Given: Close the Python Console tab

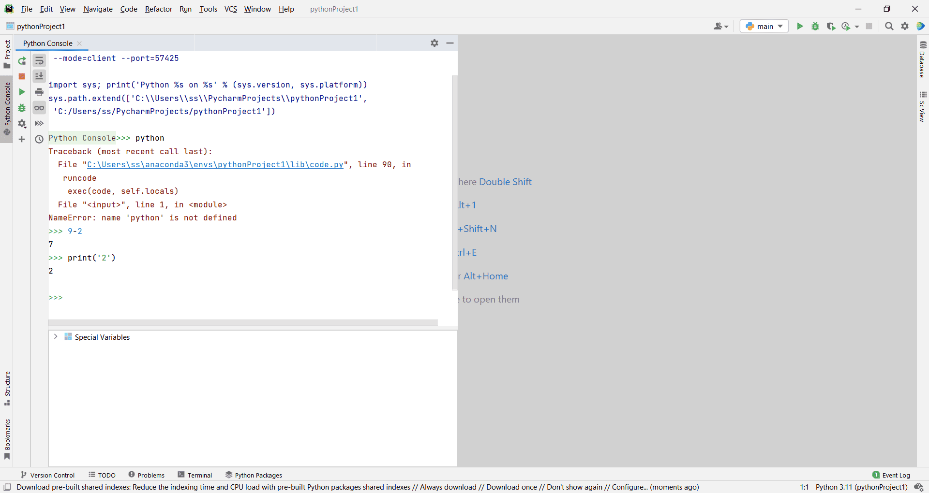Looking at the screenshot, I should (79, 43).
